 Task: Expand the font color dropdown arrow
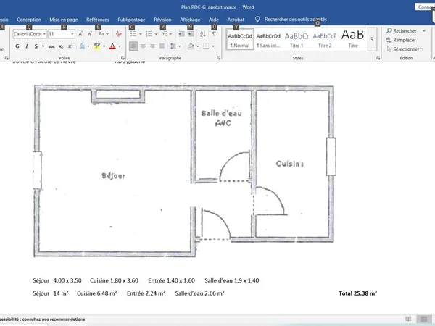pos(120,46)
